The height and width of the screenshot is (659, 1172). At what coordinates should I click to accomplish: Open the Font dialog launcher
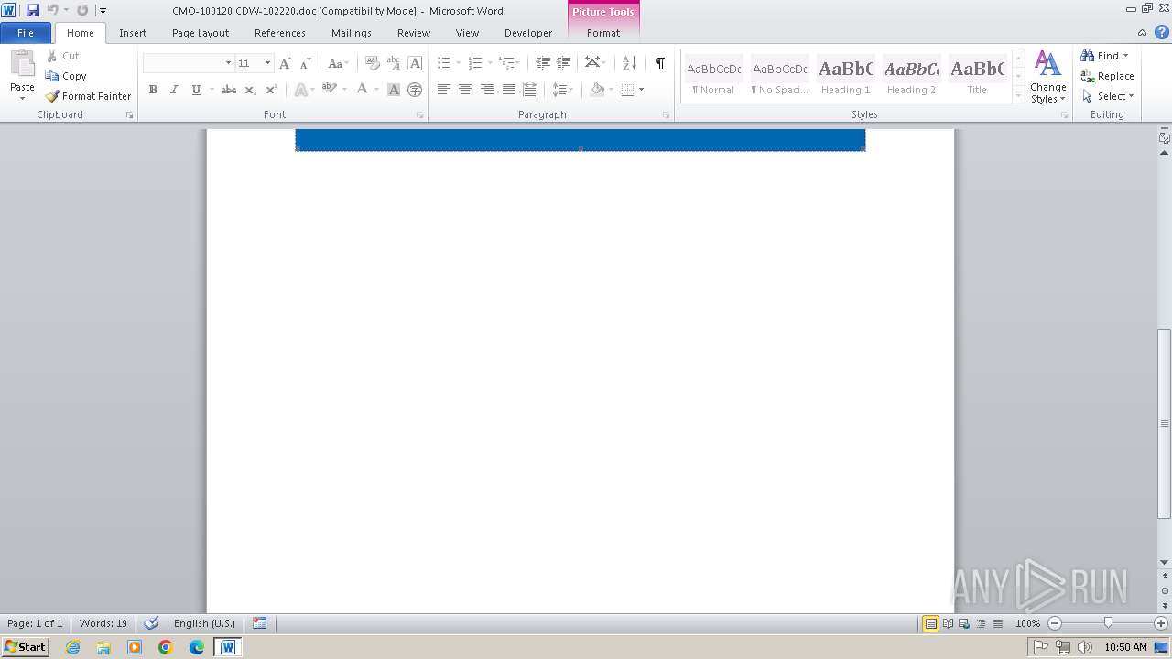tap(420, 115)
